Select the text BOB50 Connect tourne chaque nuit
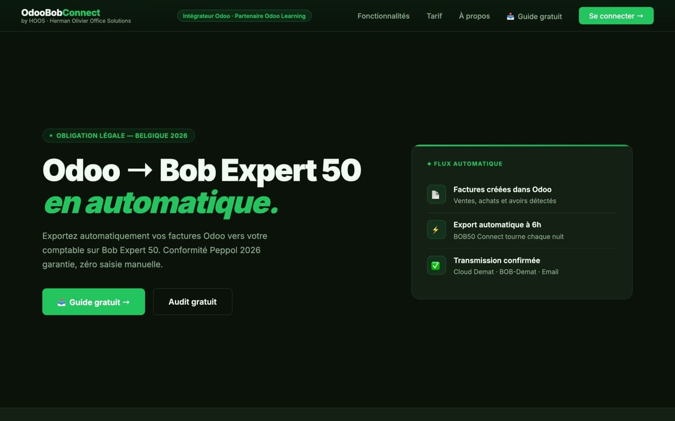675x421 pixels. click(508, 236)
